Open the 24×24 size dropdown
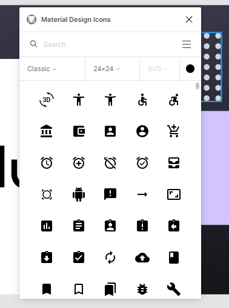The image size is (229, 308). coord(107,69)
